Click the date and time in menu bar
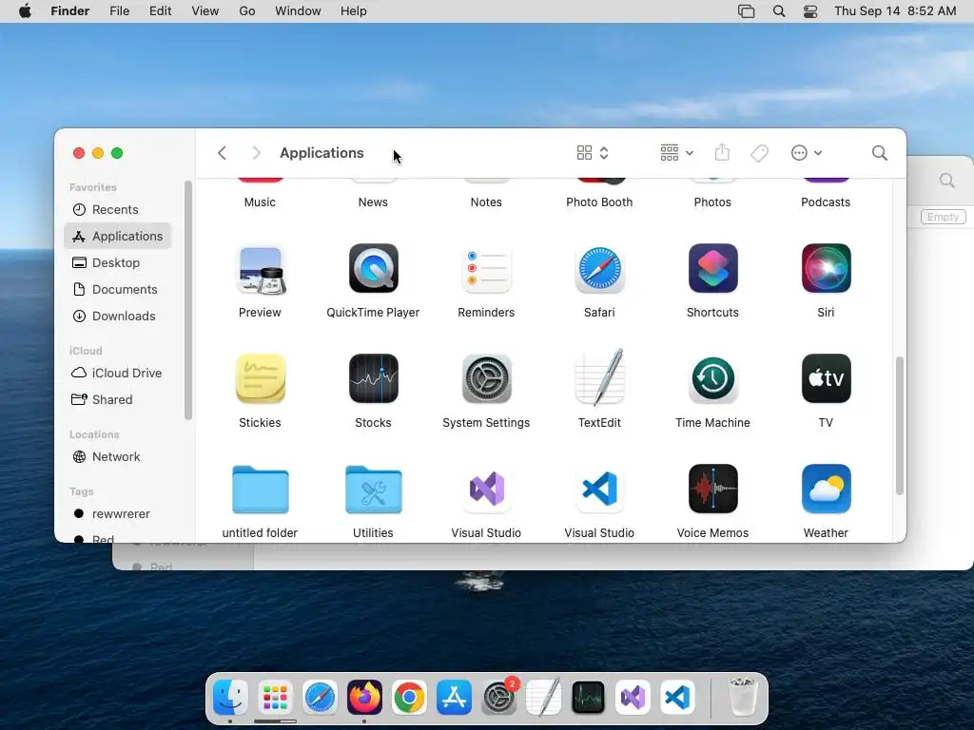The height and width of the screenshot is (730, 974). coord(895,11)
